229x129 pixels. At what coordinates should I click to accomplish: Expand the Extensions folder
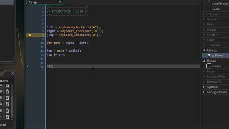(204, 82)
